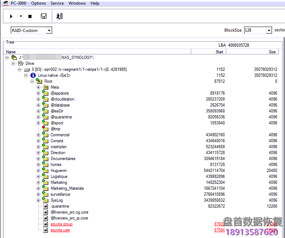Click the Root folder icon

40,81
